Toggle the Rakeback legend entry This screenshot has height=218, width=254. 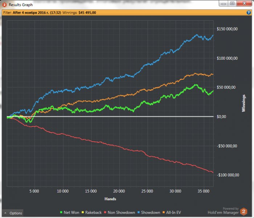91,212
